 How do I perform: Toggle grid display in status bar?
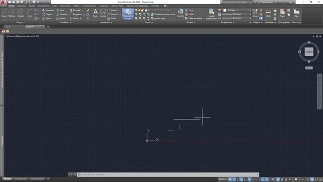230,179
